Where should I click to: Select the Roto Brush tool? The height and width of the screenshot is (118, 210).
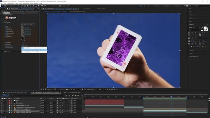click(42, 6)
